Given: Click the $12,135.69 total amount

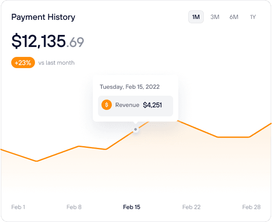Looking at the screenshot, I should pyautogui.click(x=47, y=41).
